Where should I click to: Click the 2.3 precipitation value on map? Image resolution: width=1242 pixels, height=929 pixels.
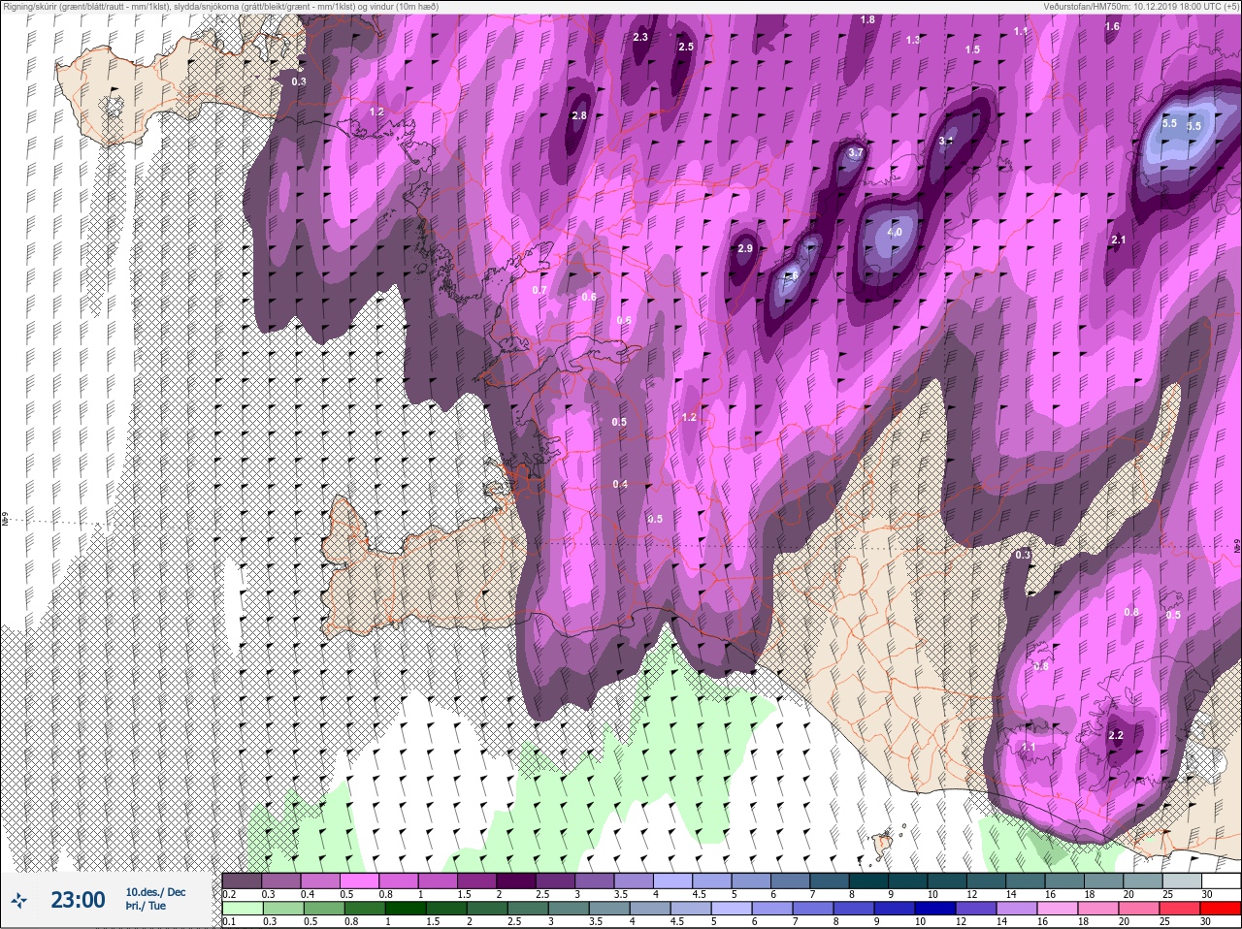tap(640, 38)
